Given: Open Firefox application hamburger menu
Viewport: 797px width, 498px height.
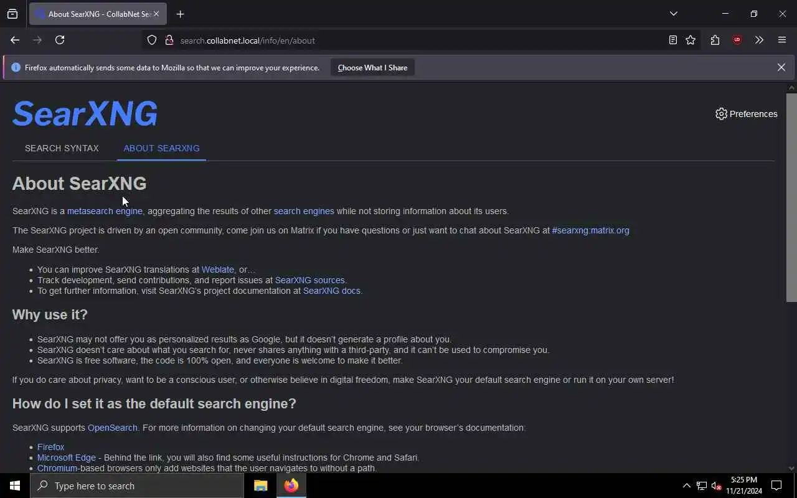Looking at the screenshot, I should tap(782, 40).
